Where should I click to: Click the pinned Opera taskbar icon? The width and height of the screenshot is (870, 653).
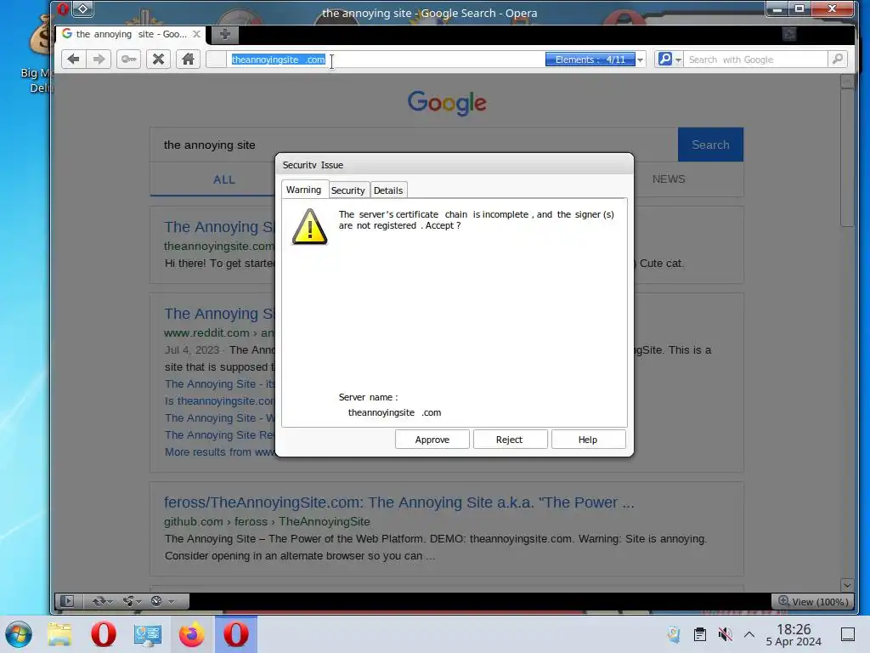click(x=104, y=634)
